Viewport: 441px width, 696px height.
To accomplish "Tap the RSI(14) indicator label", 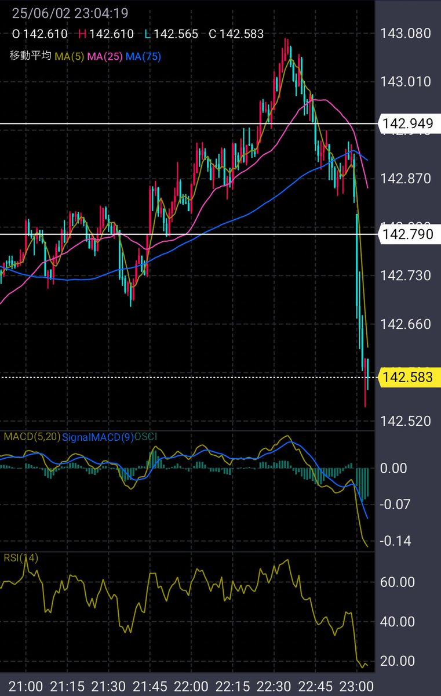I will (20, 558).
